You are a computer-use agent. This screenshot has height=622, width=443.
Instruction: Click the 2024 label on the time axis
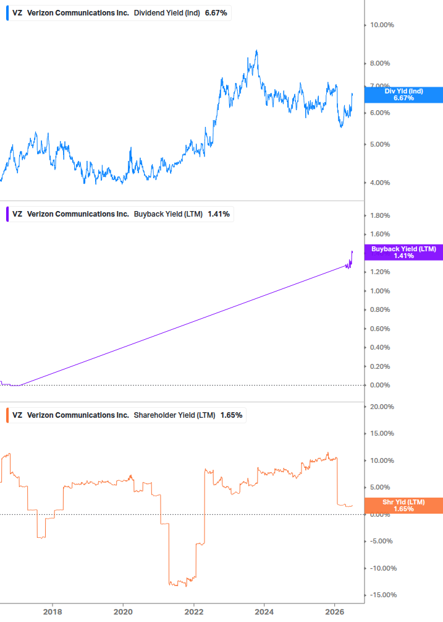pos(264,612)
